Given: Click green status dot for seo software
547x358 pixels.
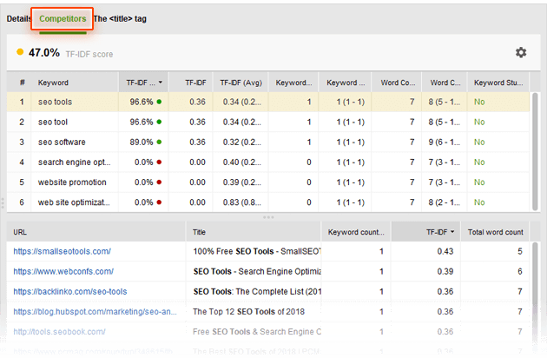Looking at the screenshot, I should coord(160,143).
